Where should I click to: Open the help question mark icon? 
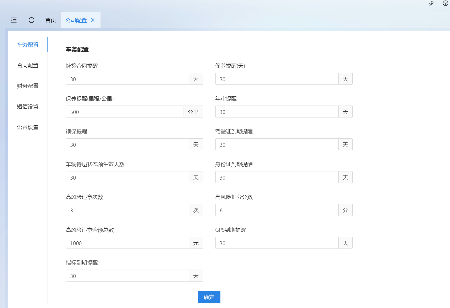(445, 3)
